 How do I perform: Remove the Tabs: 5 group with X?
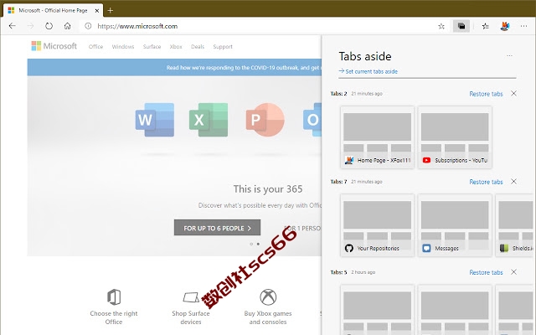click(513, 272)
